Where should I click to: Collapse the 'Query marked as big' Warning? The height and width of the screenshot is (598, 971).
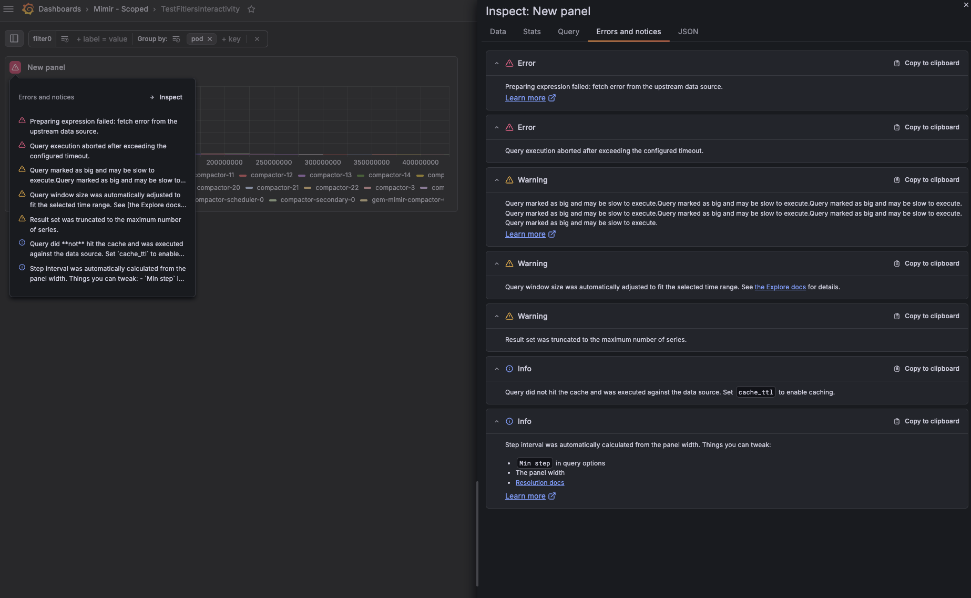click(497, 180)
